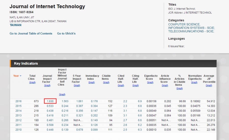Open TELECOMMUNICATIONS - SCIE category link
The image size is (229, 140).
pyautogui.click(x=191, y=31)
